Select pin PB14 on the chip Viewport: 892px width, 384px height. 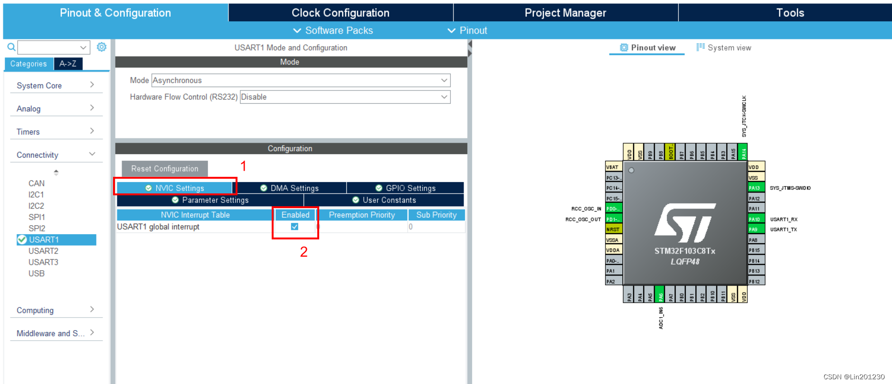tap(756, 261)
